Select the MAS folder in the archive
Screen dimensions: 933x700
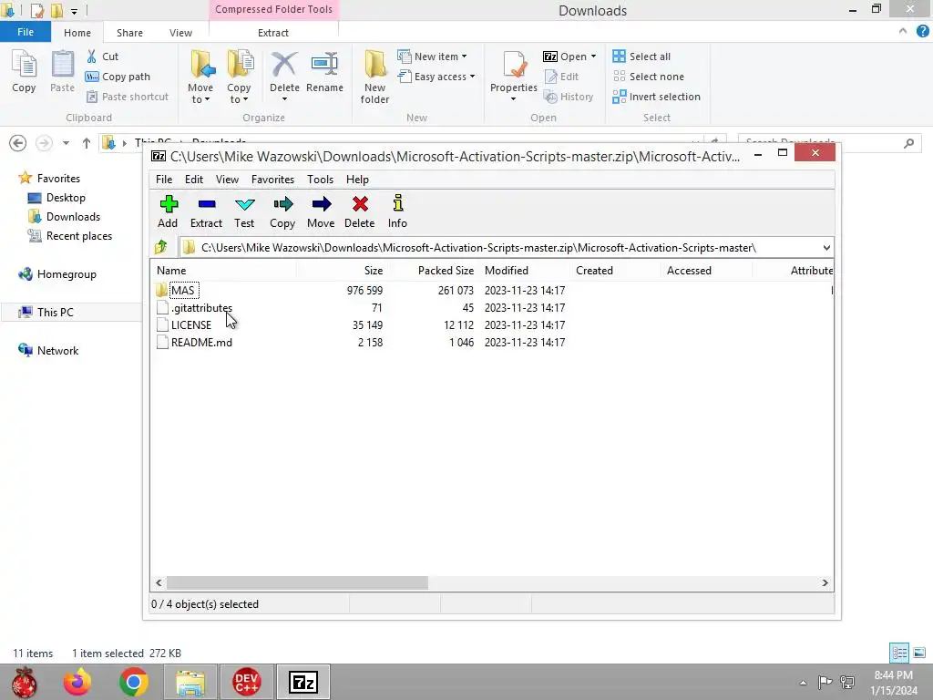click(182, 291)
